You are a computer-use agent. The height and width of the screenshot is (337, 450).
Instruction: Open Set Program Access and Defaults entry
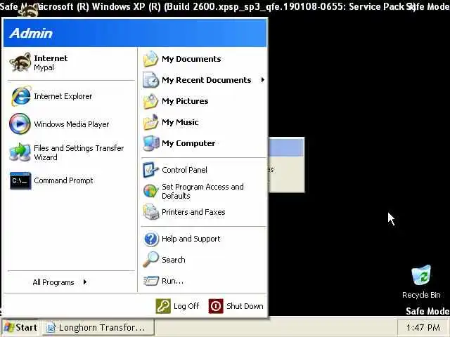204,191
